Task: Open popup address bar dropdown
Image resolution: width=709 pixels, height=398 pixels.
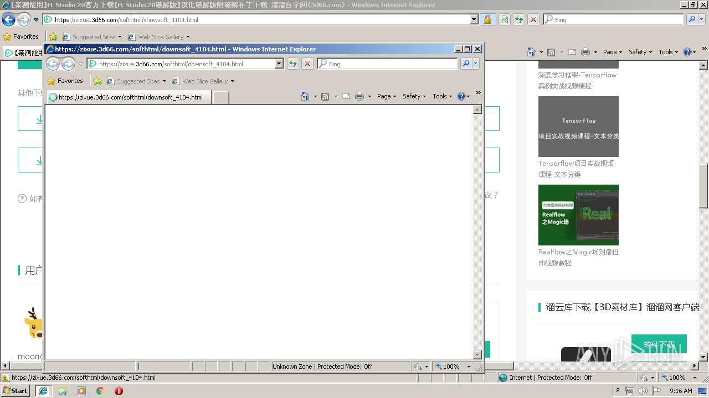Action: tap(279, 64)
